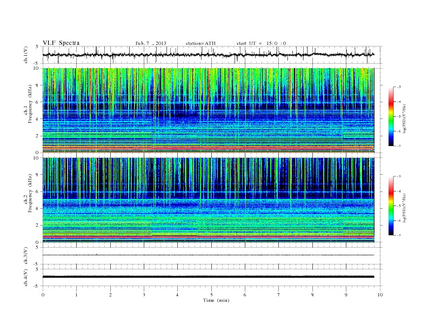Click the ch.1 waveform trace panel
428x331 pixels.
pyautogui.click(x=212, y=55)
